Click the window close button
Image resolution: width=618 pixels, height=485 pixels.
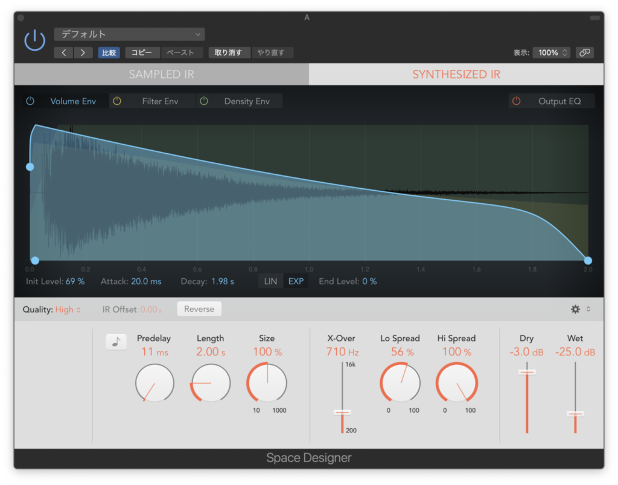click(21, 17)
